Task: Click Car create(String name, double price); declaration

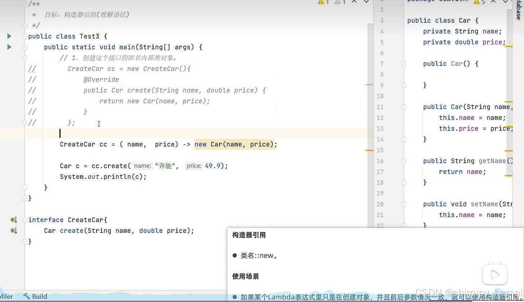Action: (x=119, y=231)
